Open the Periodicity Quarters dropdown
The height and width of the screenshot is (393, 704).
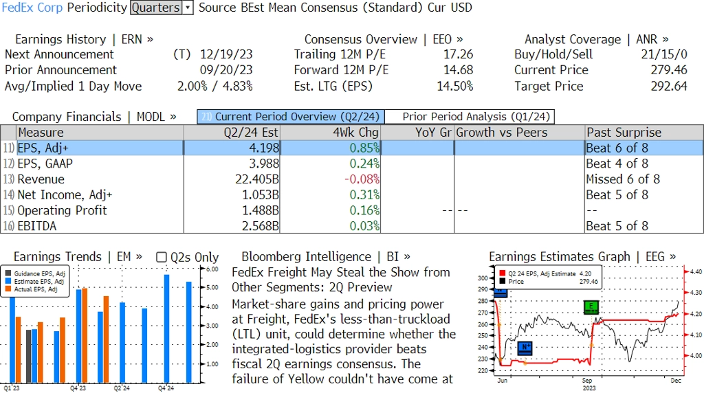(162, 8)
